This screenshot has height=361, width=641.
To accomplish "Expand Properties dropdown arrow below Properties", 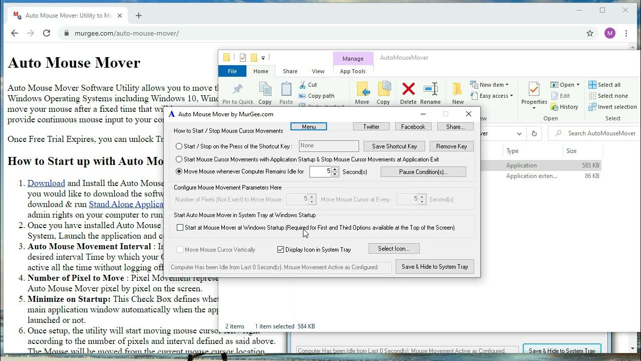I will pyautogui.click(x=534, y=108).
